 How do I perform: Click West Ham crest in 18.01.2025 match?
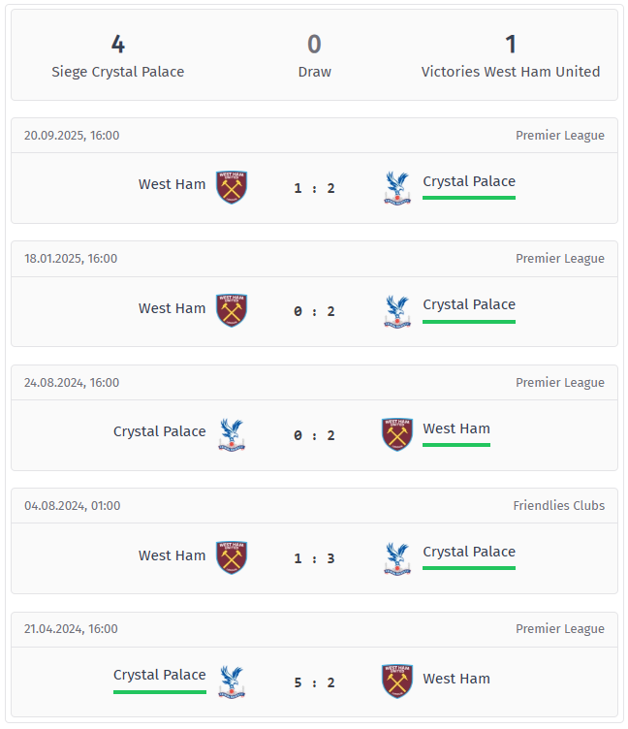[232, 310]
